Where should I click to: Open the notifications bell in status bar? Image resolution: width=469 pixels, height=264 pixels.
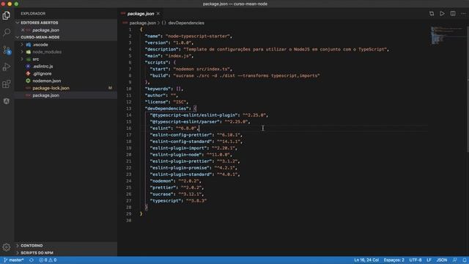(x=464, y=260)
